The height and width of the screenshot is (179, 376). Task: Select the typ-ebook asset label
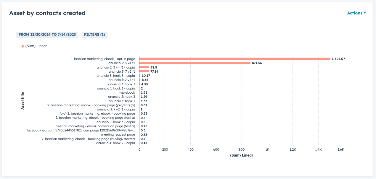[x=127, y=92]
